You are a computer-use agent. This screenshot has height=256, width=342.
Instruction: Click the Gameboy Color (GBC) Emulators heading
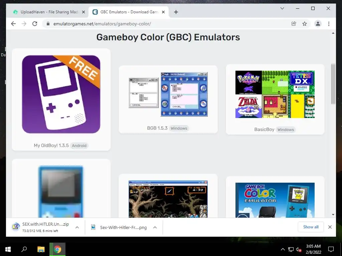point(168,37)
